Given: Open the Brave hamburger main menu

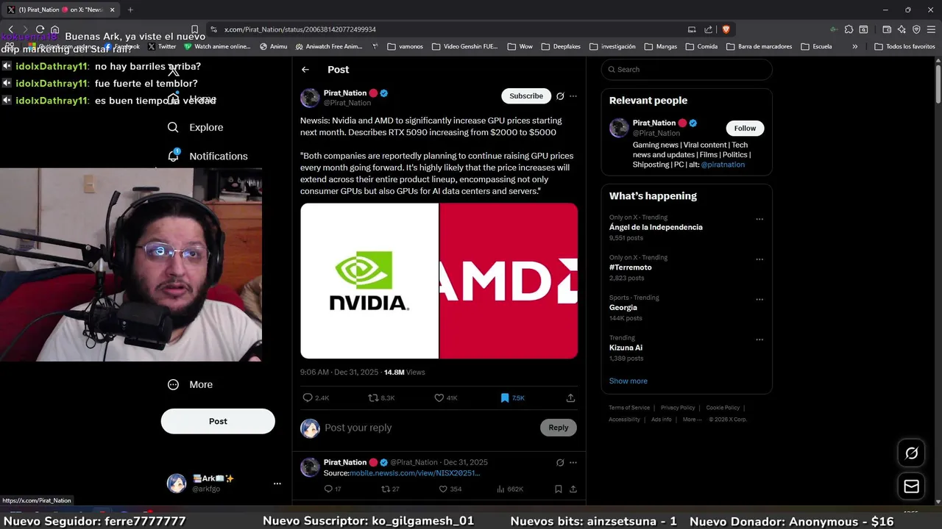Looking at the screenshot, I should pos(931,29).
